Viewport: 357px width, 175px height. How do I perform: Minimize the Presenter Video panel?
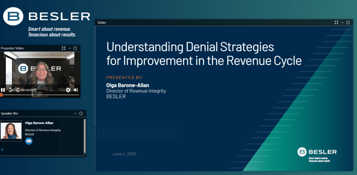pos(69,48)
